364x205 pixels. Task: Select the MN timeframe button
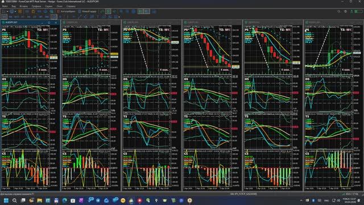(x=47, y=17)
